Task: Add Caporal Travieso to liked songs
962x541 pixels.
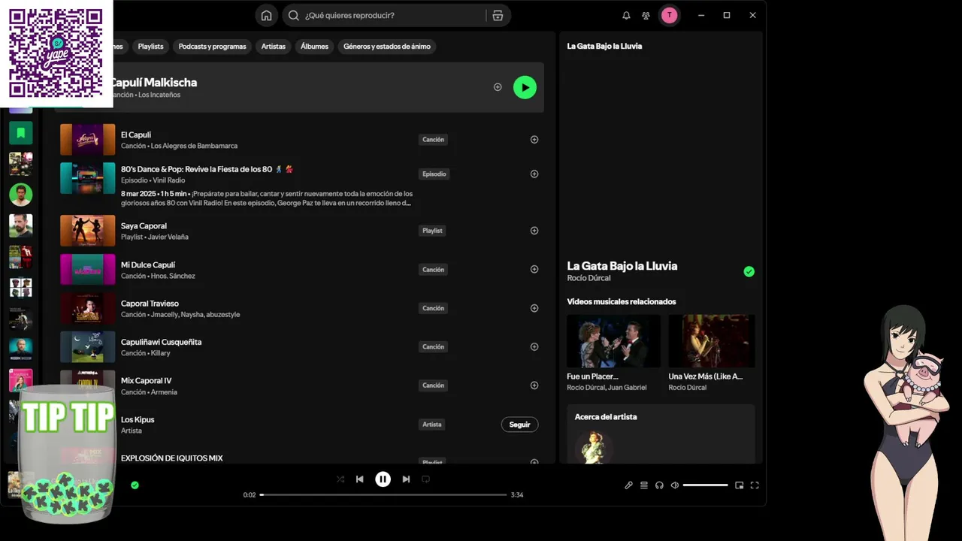Action: (x=534, y=308)
